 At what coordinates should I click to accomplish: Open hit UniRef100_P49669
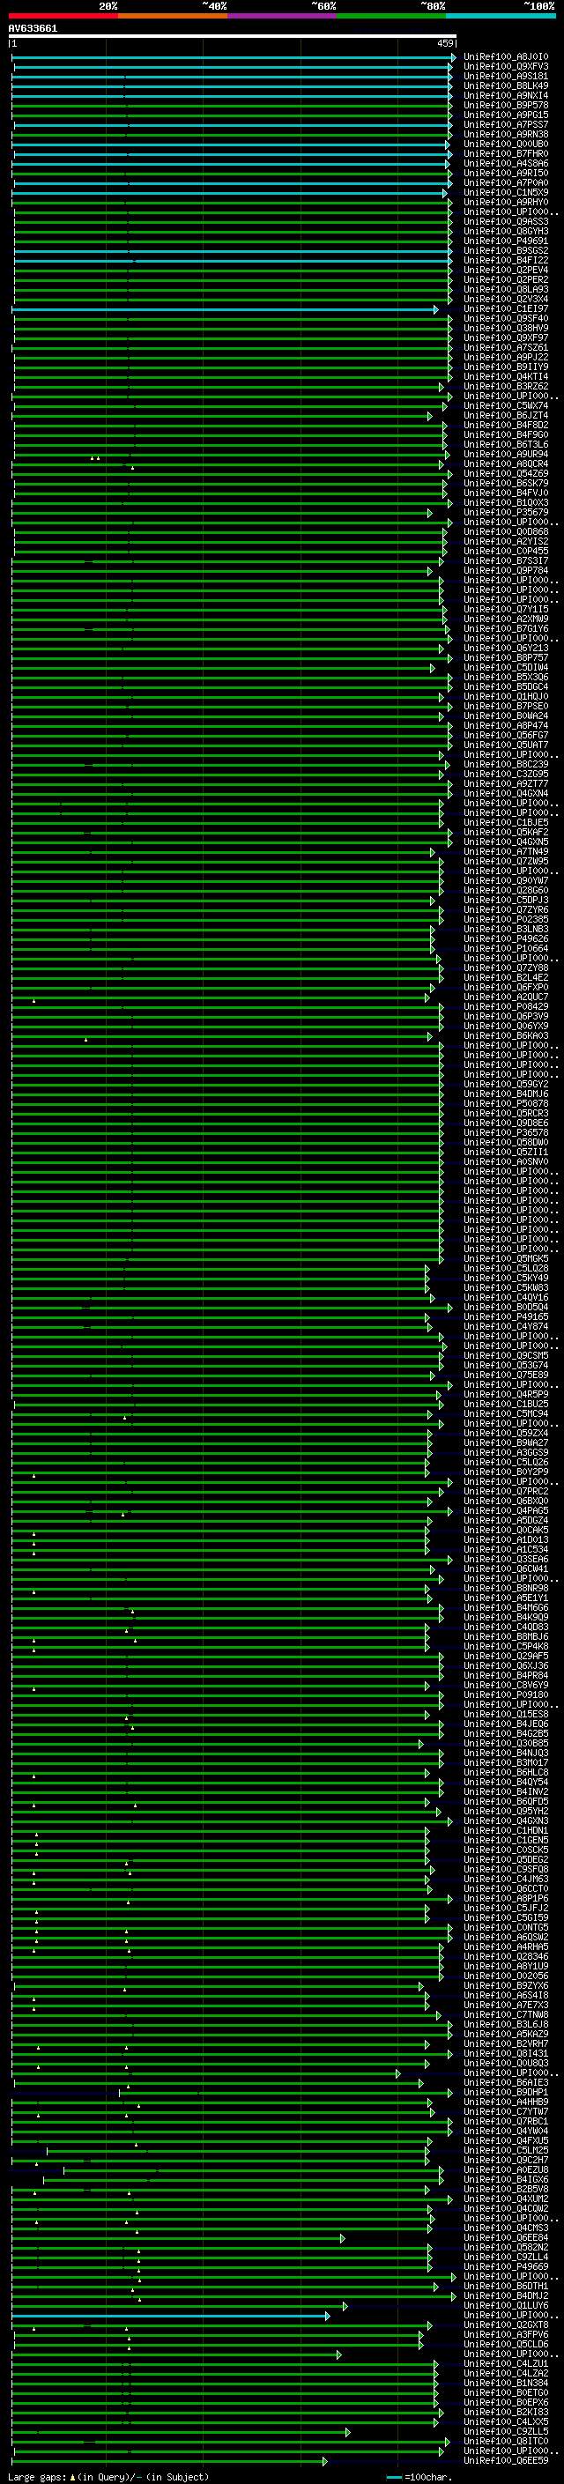(506, 2266)
